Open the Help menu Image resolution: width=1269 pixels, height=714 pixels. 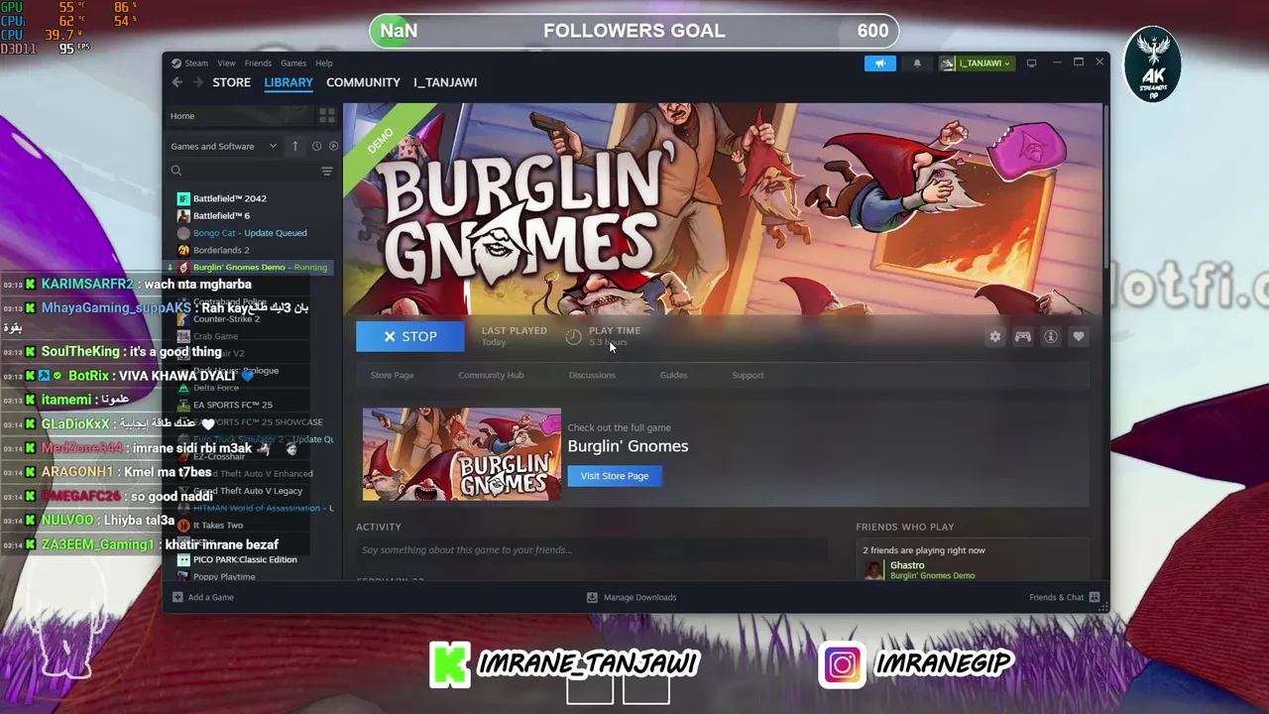point(324,62)
